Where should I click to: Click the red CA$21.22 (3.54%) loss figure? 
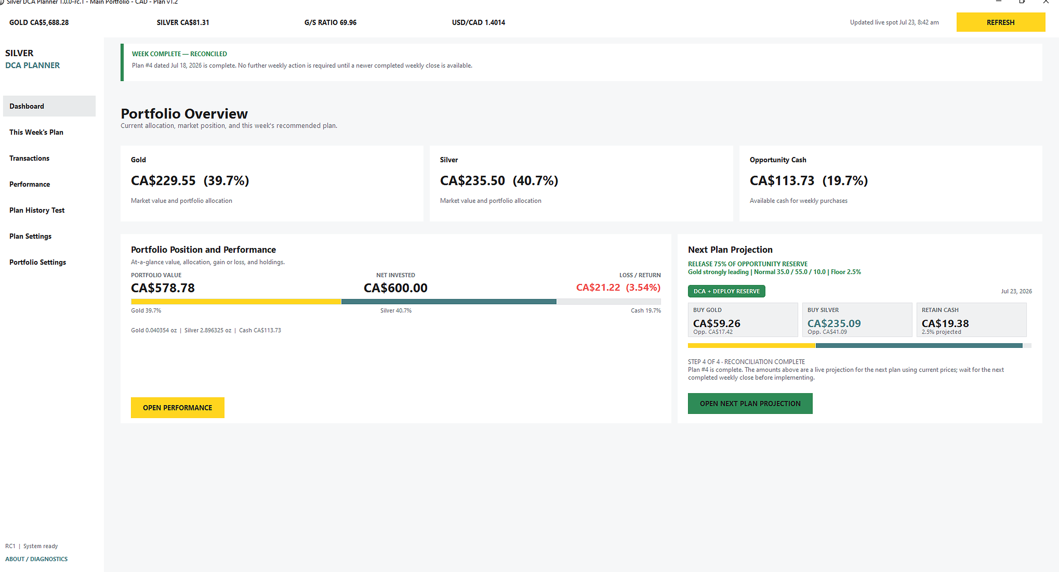(618, 287)
